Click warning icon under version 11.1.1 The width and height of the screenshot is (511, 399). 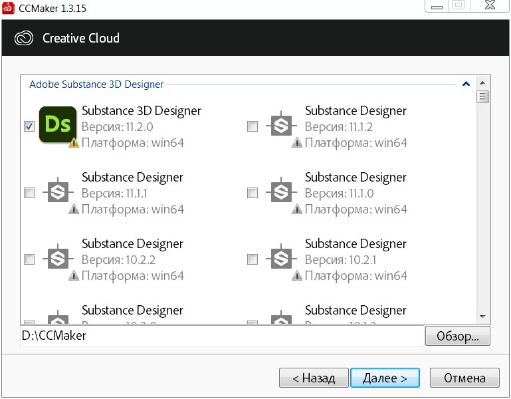[74, 209]
